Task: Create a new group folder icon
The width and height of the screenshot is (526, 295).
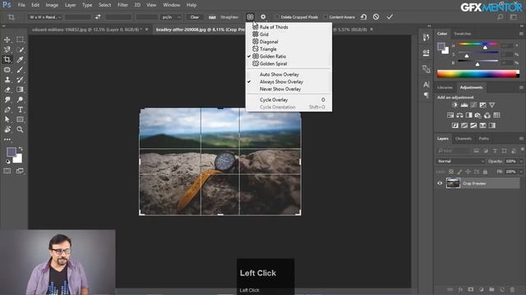Action: pyautogui.click(x=491, y=289)
